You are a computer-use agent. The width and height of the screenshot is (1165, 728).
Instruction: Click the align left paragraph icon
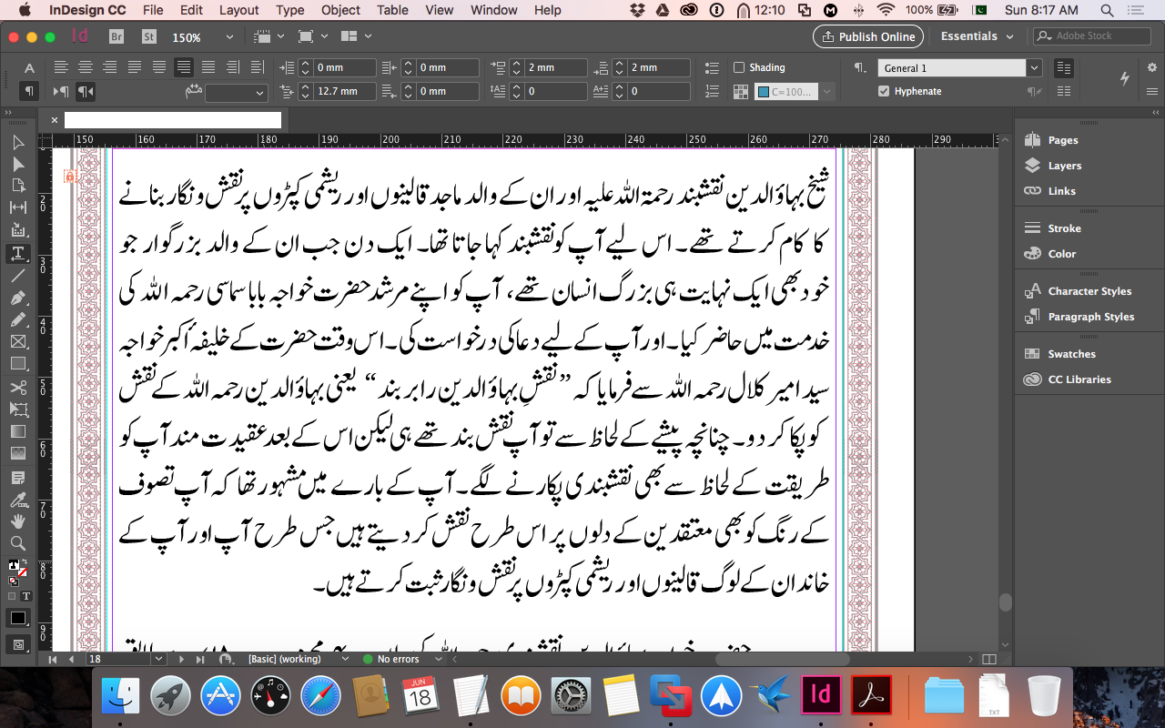[x=61, y=67]
